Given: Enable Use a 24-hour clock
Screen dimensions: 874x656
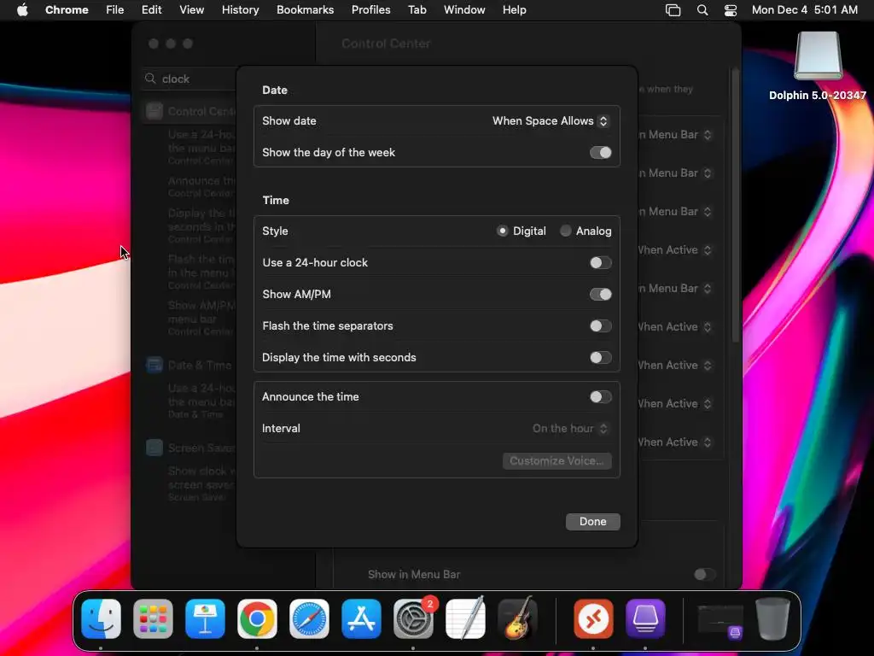Looking at the screenshot, I should 600,262.
